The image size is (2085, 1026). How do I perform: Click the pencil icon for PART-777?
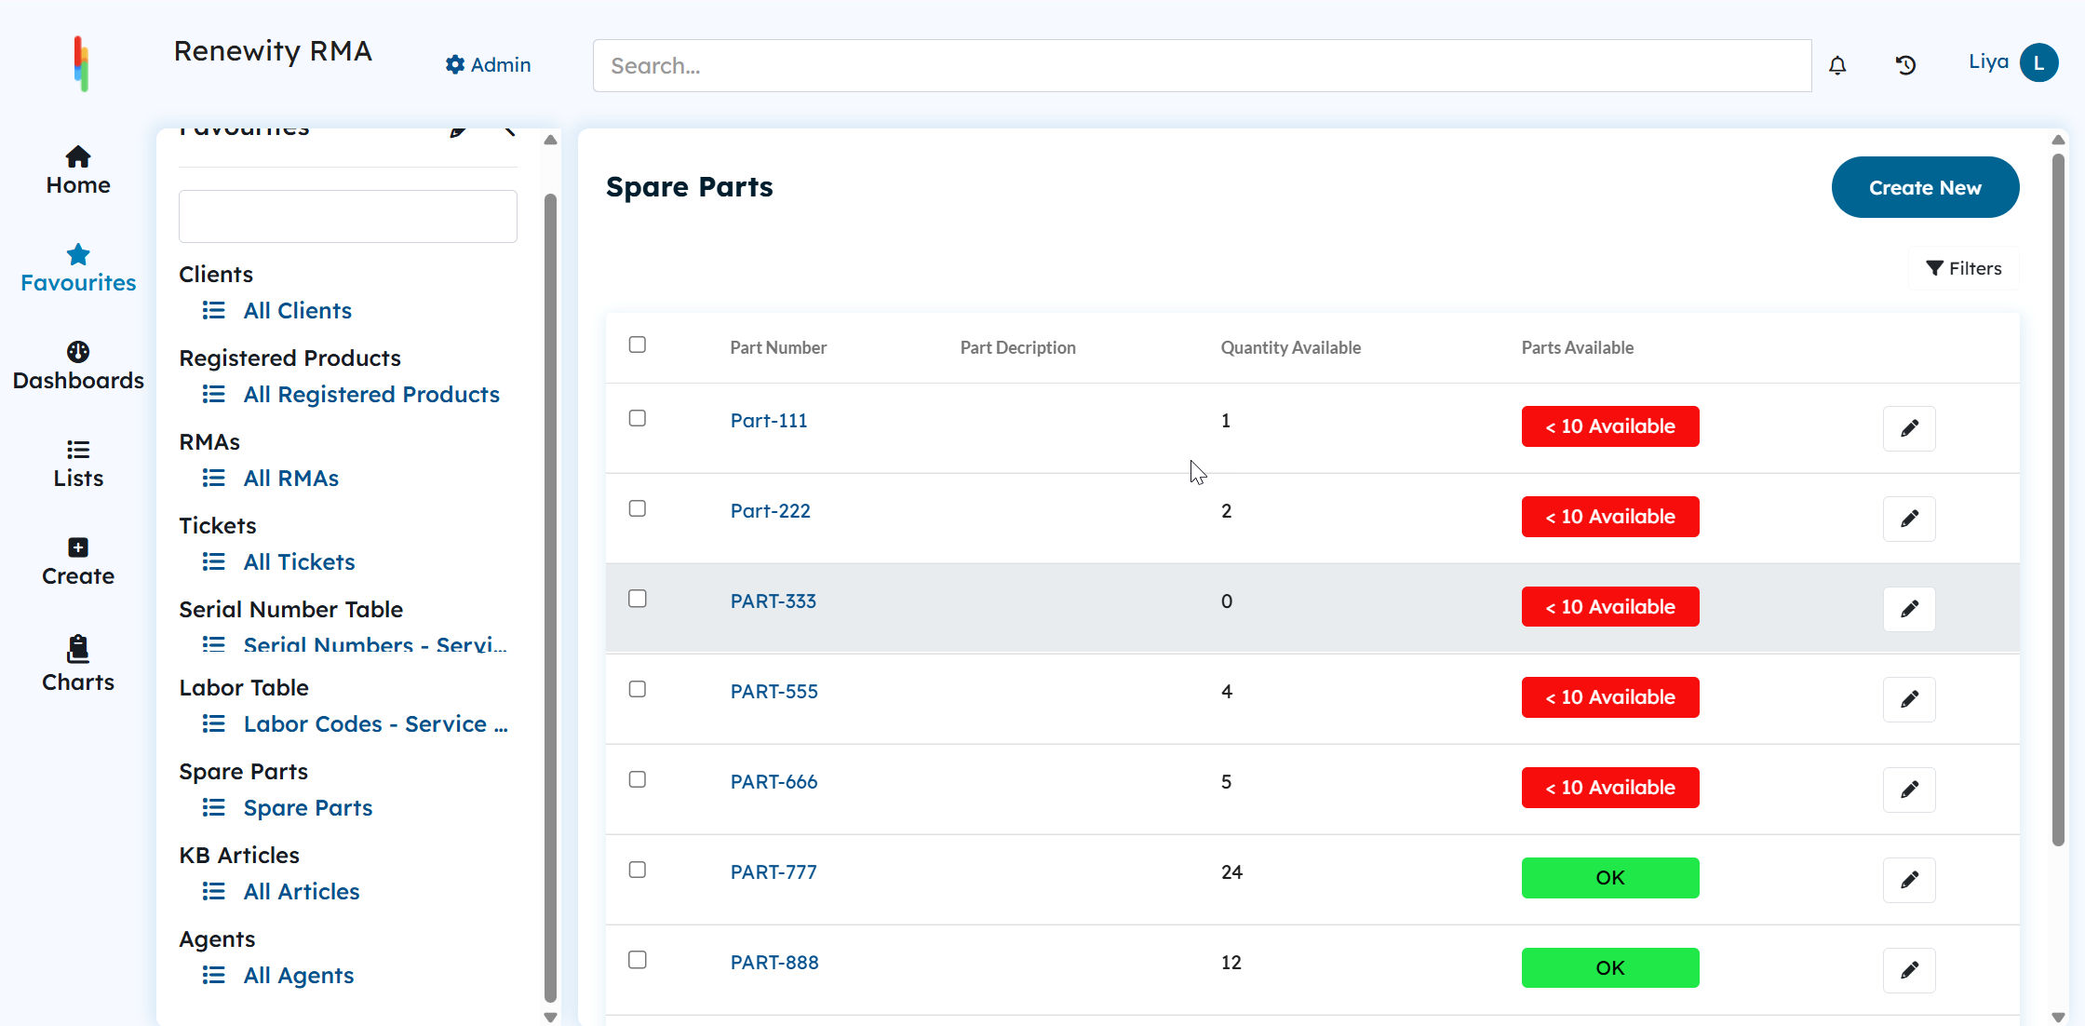pyautogui.click(x=1909, y=880)
